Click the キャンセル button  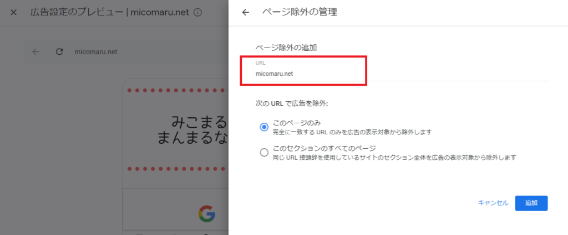click(x=493, y=203)
